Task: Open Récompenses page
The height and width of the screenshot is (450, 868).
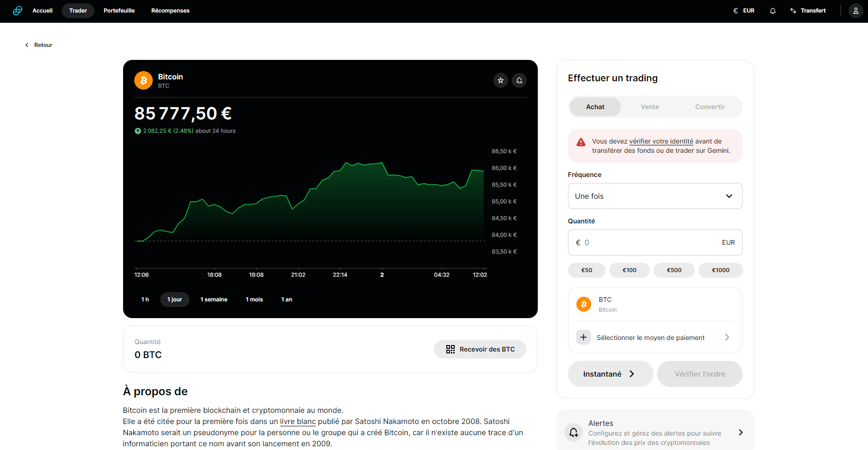Action: pyautogui.click(x=170, y=11)
